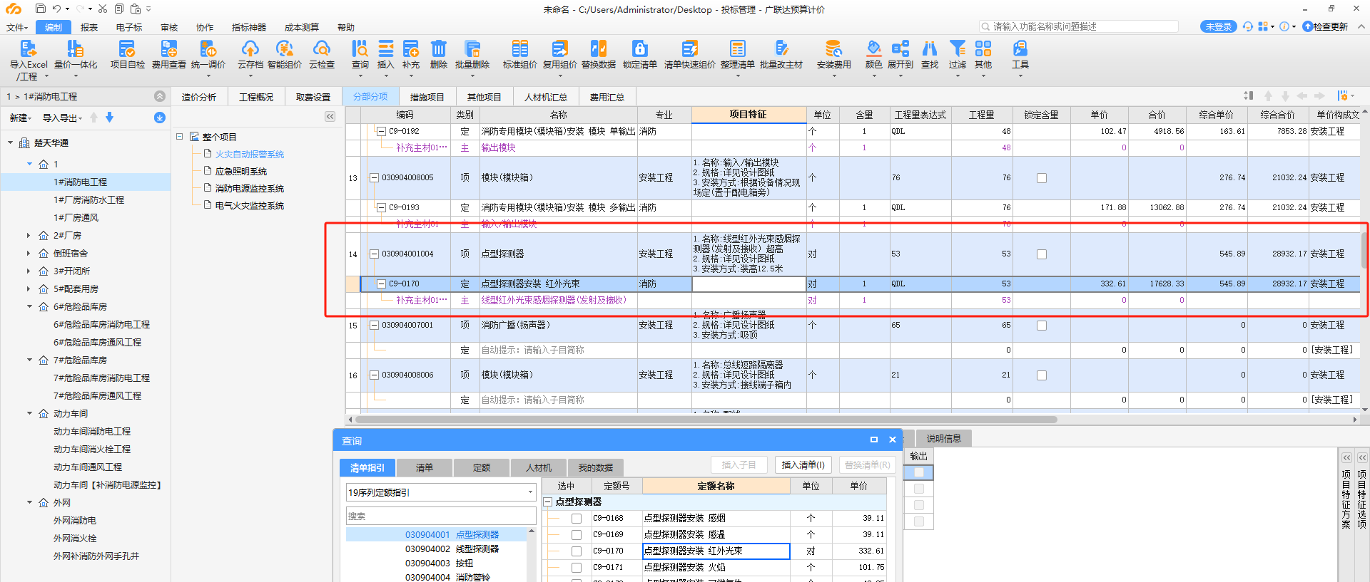Toggle 锁定含量 checkbox for row 030904008005

tap(1042, 178)
